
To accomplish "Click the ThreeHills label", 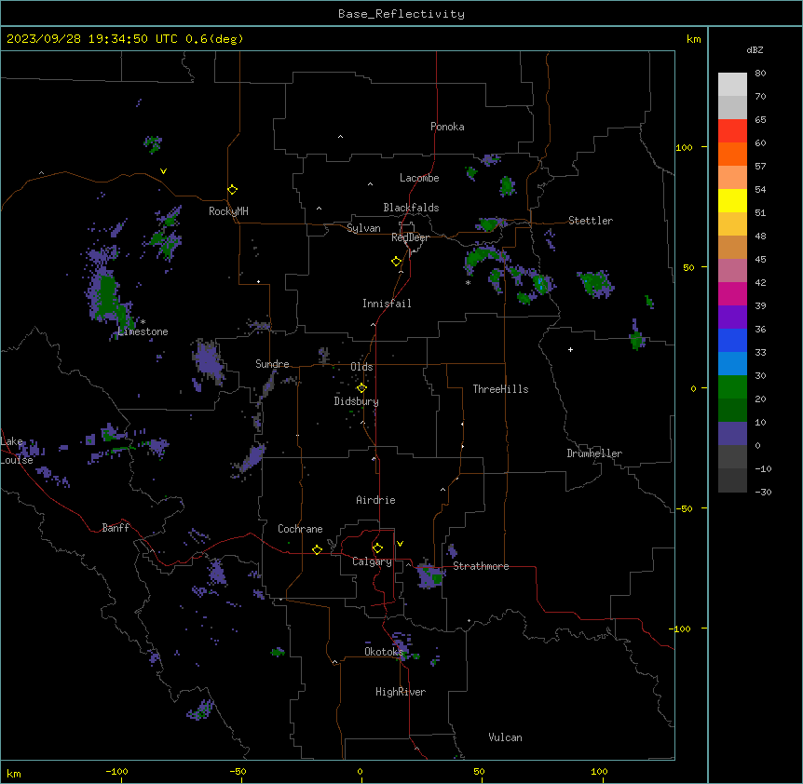I will point(500,389).
